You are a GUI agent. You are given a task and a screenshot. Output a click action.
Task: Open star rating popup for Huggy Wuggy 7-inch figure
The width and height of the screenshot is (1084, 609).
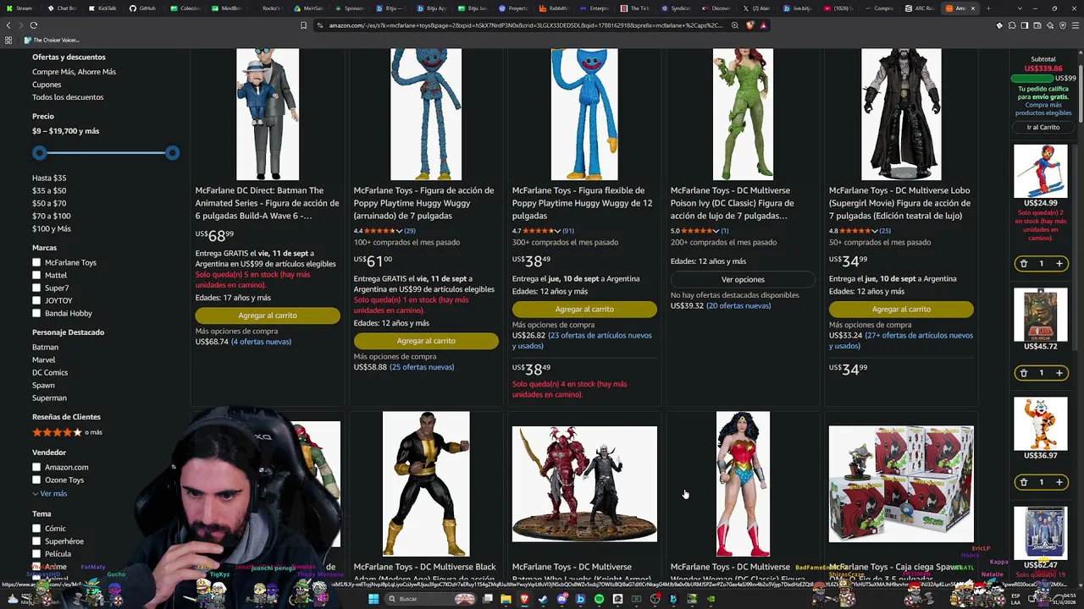coord(383,231)
